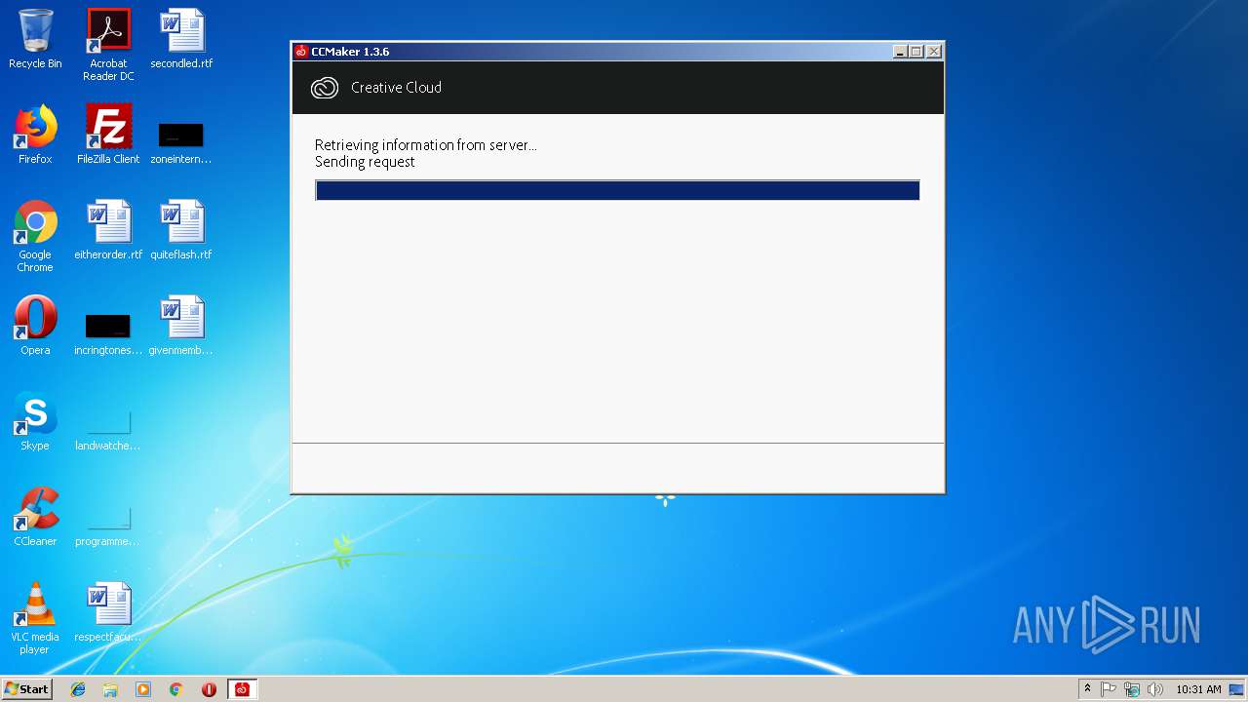Click the request progress bar
1248x702 pixels.
[x=617, y=190]
